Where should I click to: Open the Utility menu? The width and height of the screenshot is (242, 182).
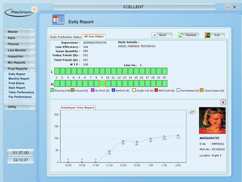[x=20, y=107]
